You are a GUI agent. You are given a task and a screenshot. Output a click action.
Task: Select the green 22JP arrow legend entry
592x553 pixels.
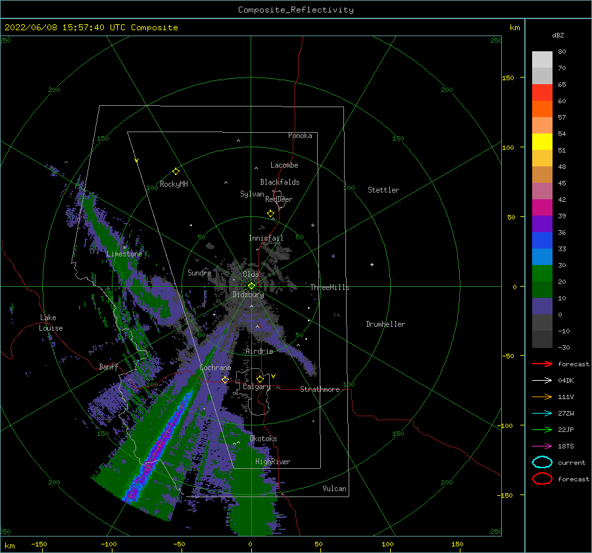542,429
